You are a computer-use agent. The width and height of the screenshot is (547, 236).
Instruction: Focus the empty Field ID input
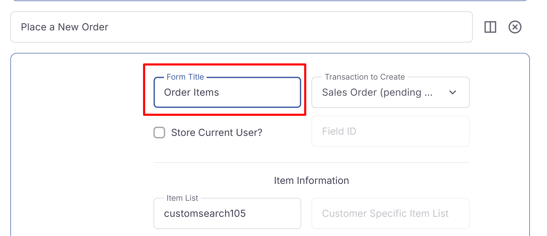tap(390, 131)
